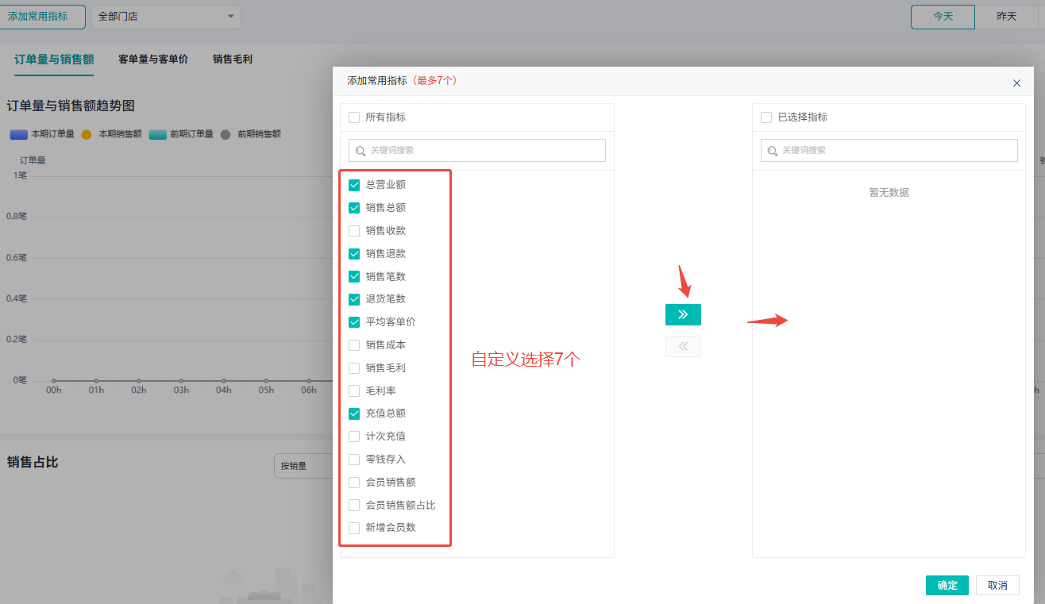The image size is (1045, 604).
Task: Uncheck the 销售退款 checkbox
Action: pos(354,254)
